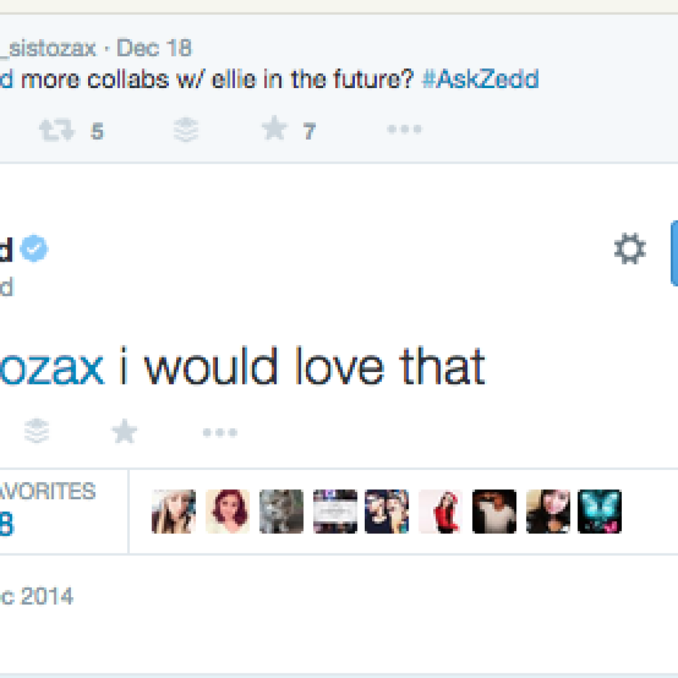This screenshot has height=678, width=678.
Task: Open the #AskZedd hashtag link
Action: 480,79
